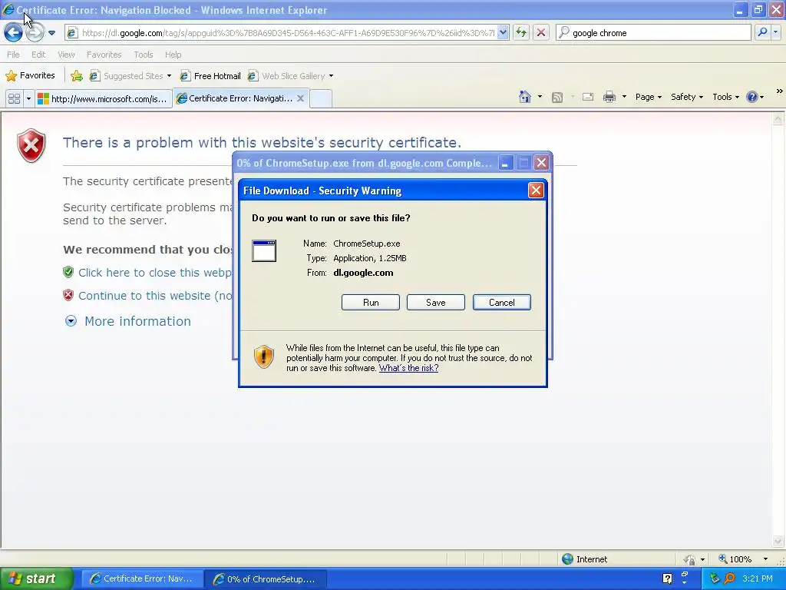Click the page scrollbar up arrow

pos(778,119)
